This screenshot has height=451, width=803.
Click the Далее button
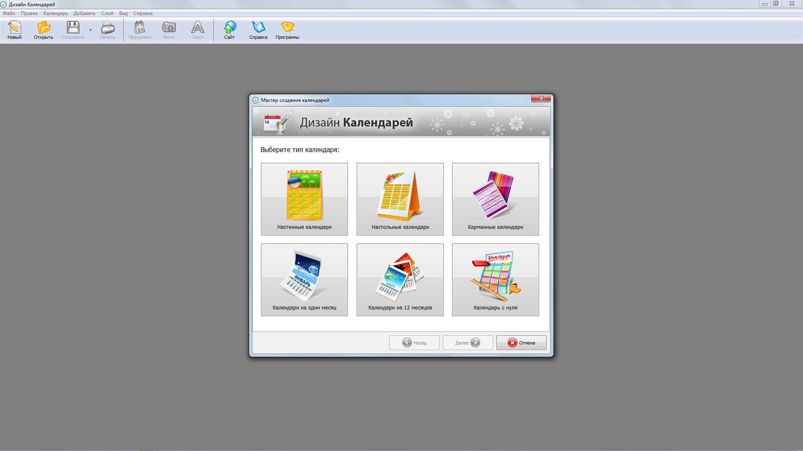(468, 343)
